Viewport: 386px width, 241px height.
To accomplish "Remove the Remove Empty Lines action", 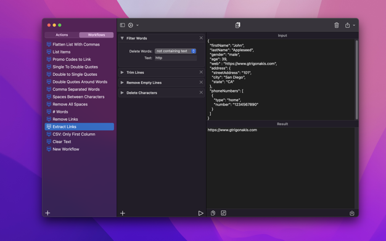I will point(201,82).
